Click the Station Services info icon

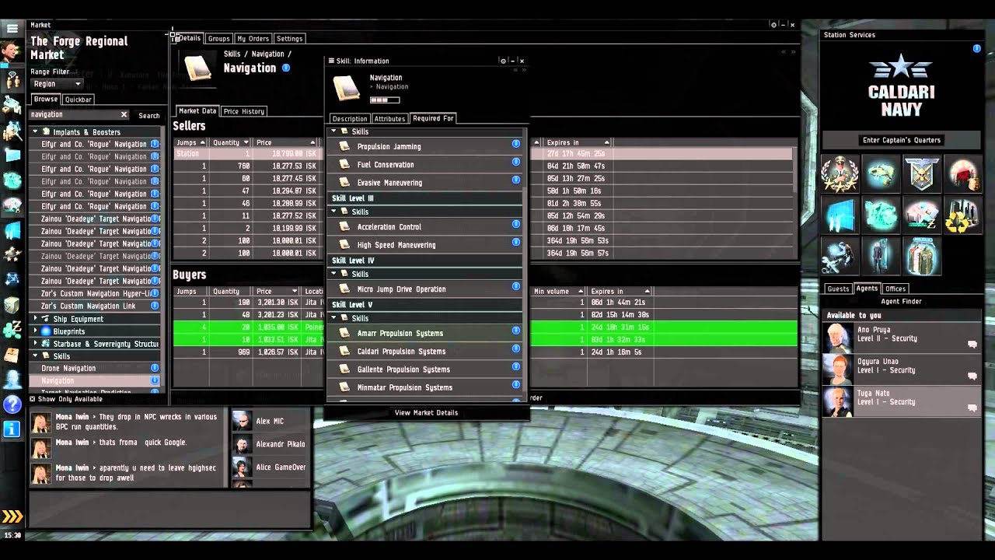coord(977,48)
